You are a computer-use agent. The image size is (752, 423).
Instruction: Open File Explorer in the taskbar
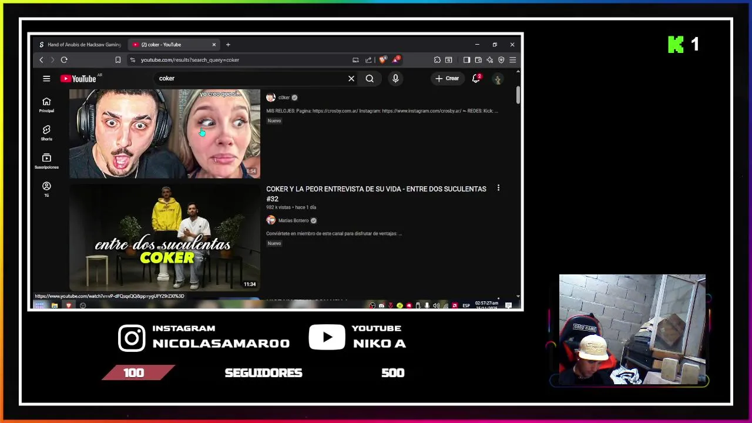54,305
